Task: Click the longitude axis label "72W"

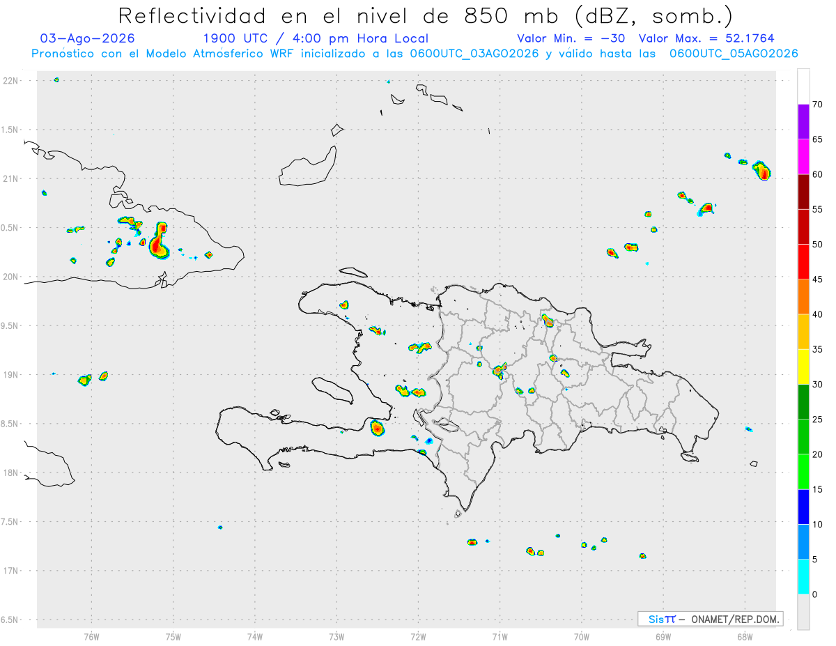Action: click(x=418, y=636)
